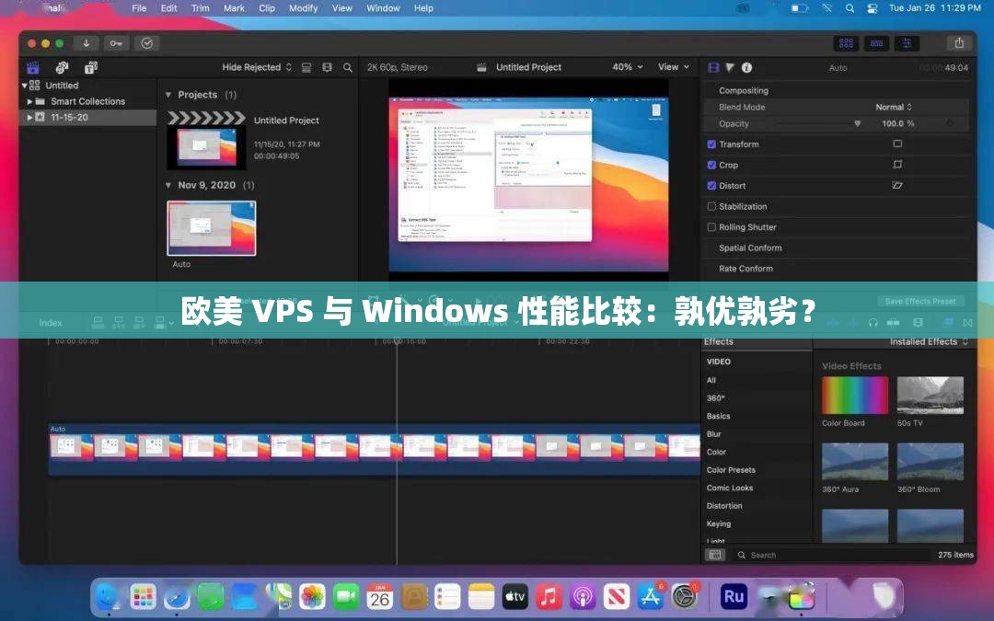Expand the Smart Collections folder

[x=29, y=101]
